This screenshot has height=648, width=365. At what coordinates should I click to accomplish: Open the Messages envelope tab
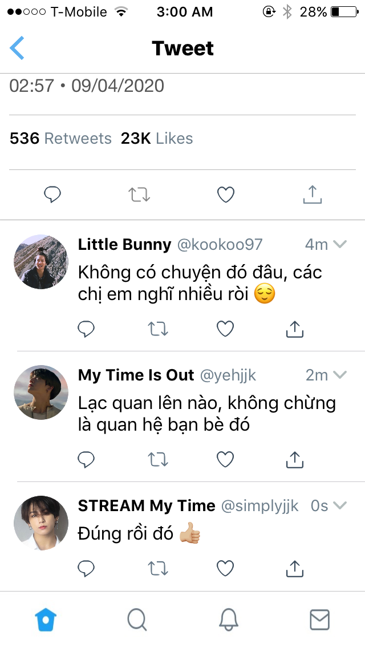pyautogui.click(x=319, y=620)
